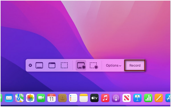The image size is (171, 107).
Task: Open Calendar showing Oct 11
Action: tap(52, 98)
